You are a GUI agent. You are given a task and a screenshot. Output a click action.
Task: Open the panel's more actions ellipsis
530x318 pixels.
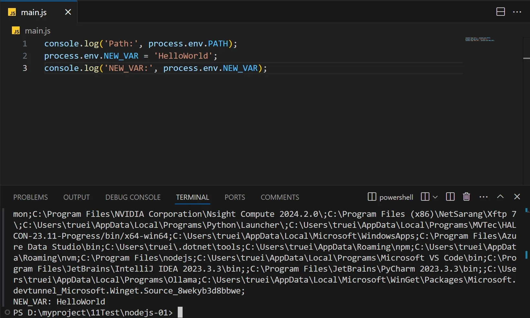point(484,197)
